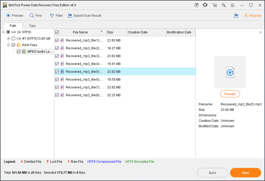The height and width of the screenshot is (181, 265).
Task: Close the preview side panel
Action: point(260,32)
